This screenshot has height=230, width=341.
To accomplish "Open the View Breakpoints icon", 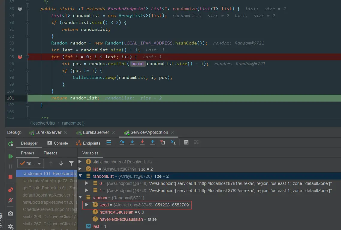I will coord(10,190).
